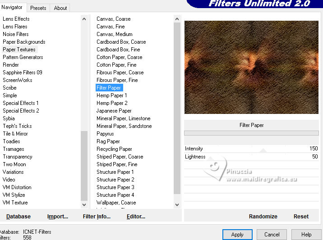Select Tile & Mirror category

[15, 134]
